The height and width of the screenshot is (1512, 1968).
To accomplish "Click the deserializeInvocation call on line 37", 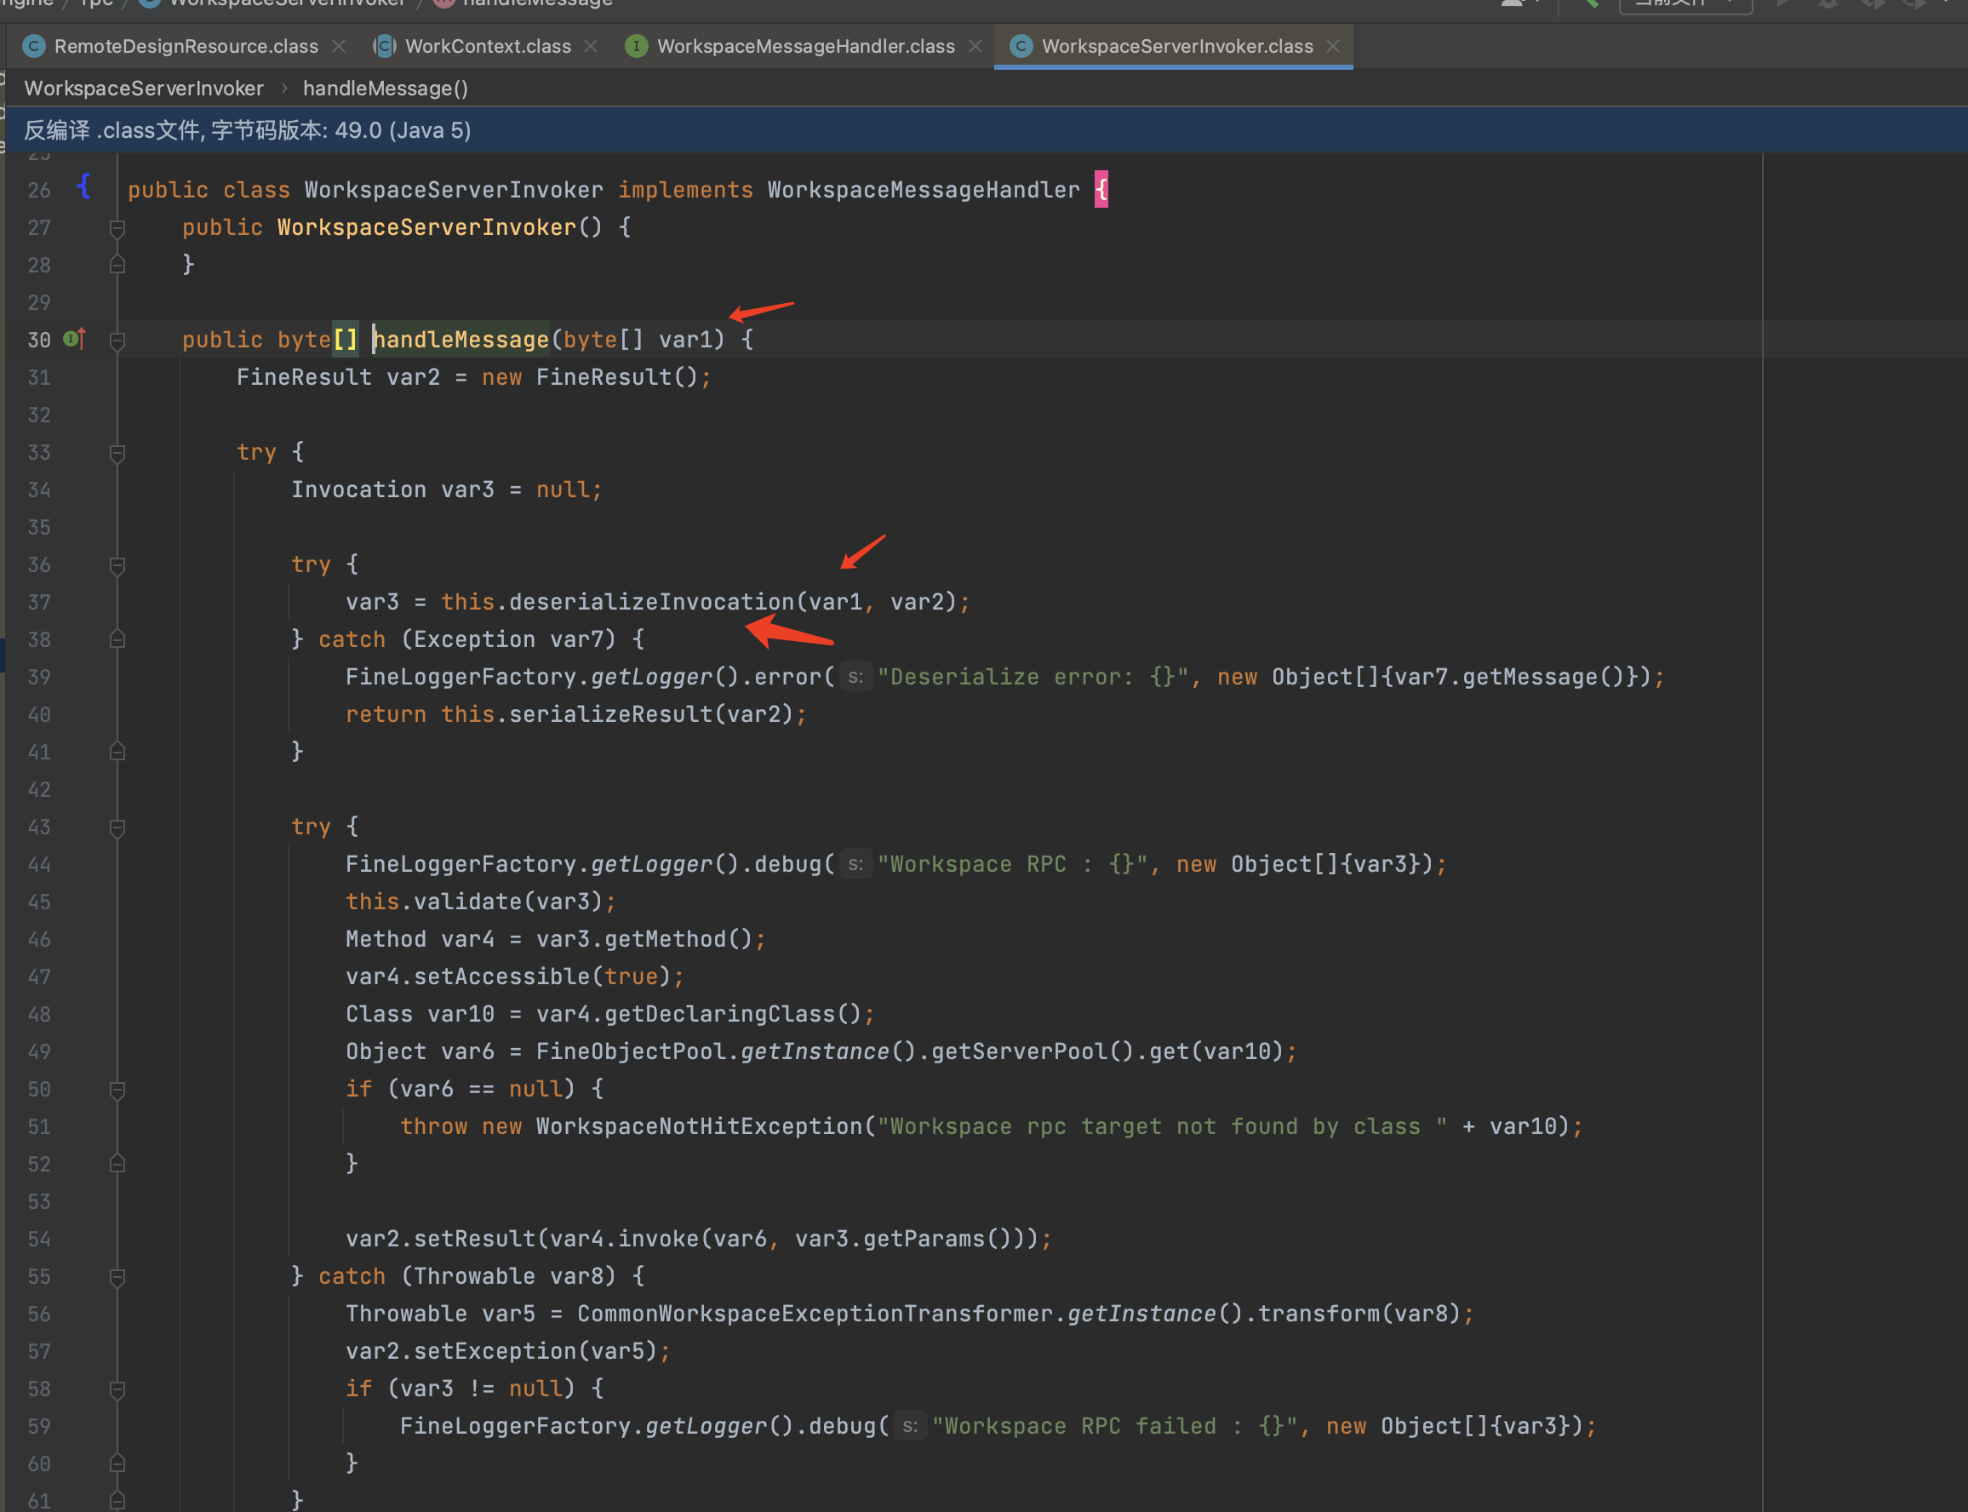I will tap(651, 601).
